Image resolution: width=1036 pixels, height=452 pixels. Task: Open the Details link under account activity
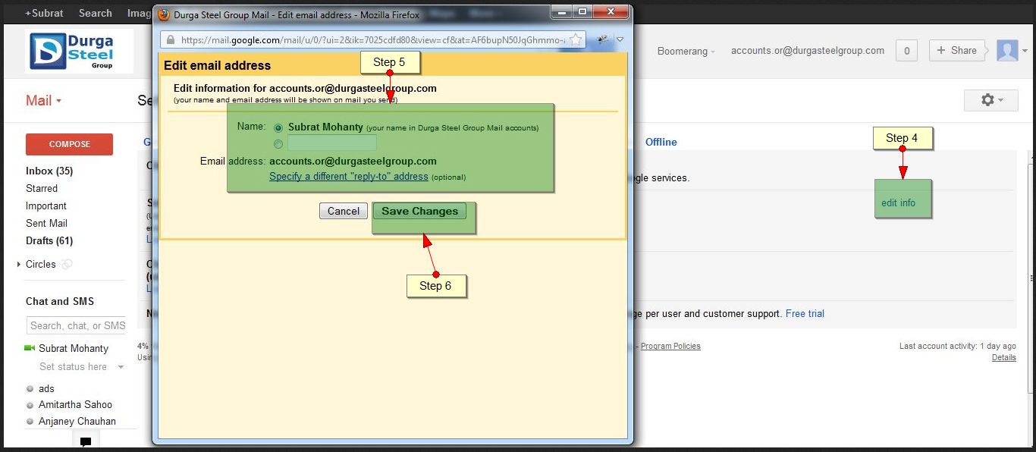[x=1003, y=357]
